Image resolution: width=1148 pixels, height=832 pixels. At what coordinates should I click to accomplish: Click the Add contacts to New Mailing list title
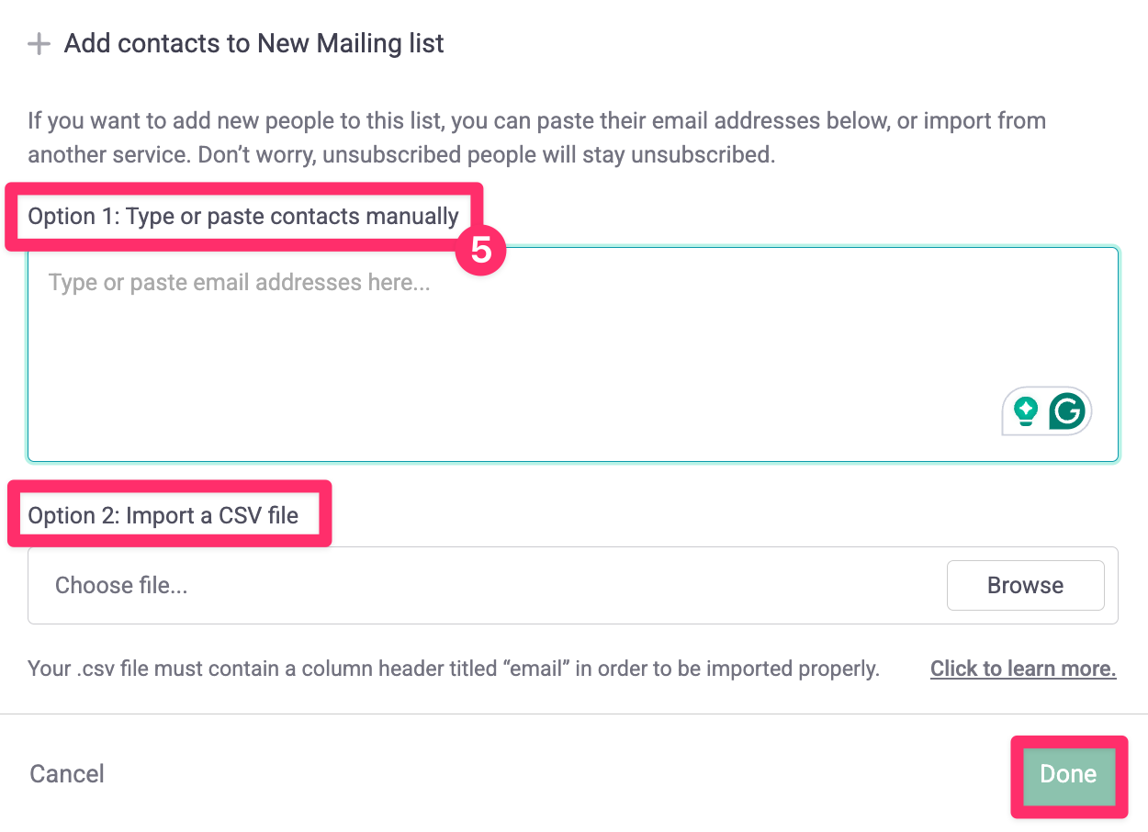click(x=254, y=43)
